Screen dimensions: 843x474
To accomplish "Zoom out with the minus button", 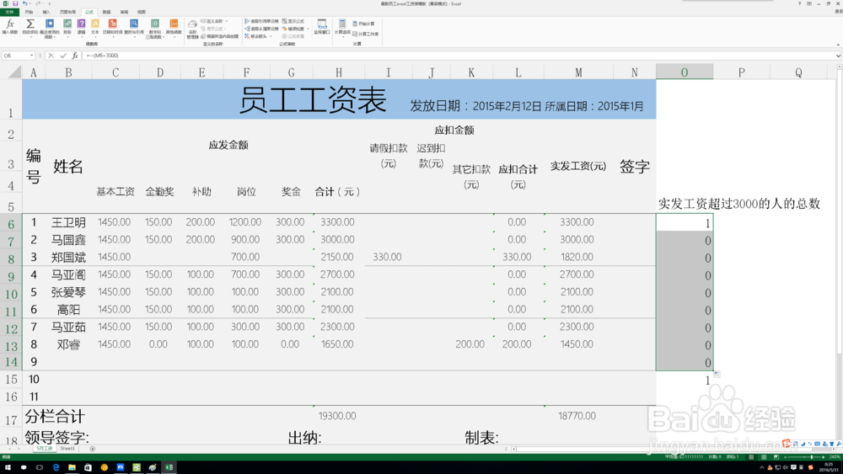I will coord(786,457).
